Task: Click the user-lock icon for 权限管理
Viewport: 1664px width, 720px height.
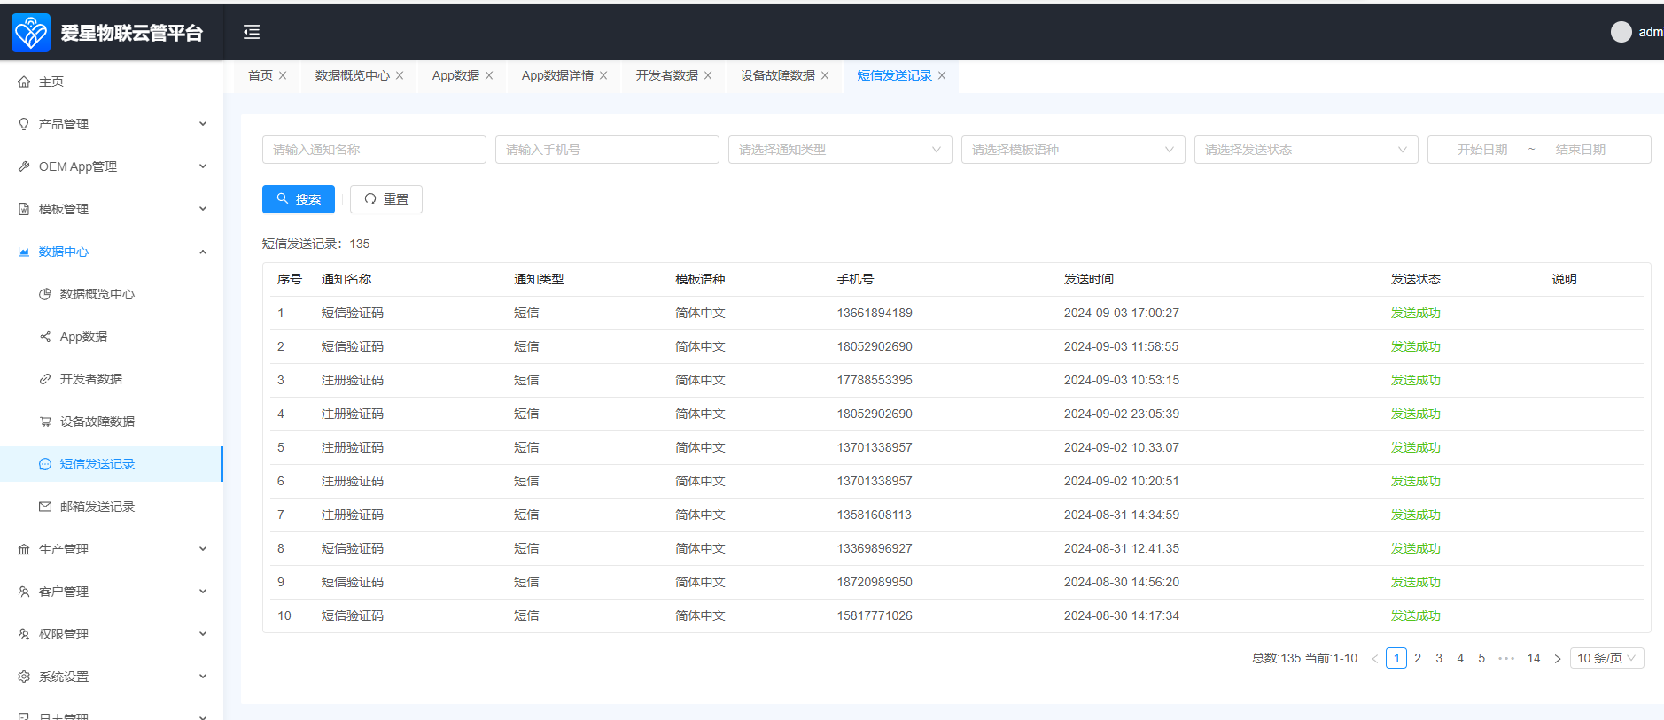Action: [24, 634]
